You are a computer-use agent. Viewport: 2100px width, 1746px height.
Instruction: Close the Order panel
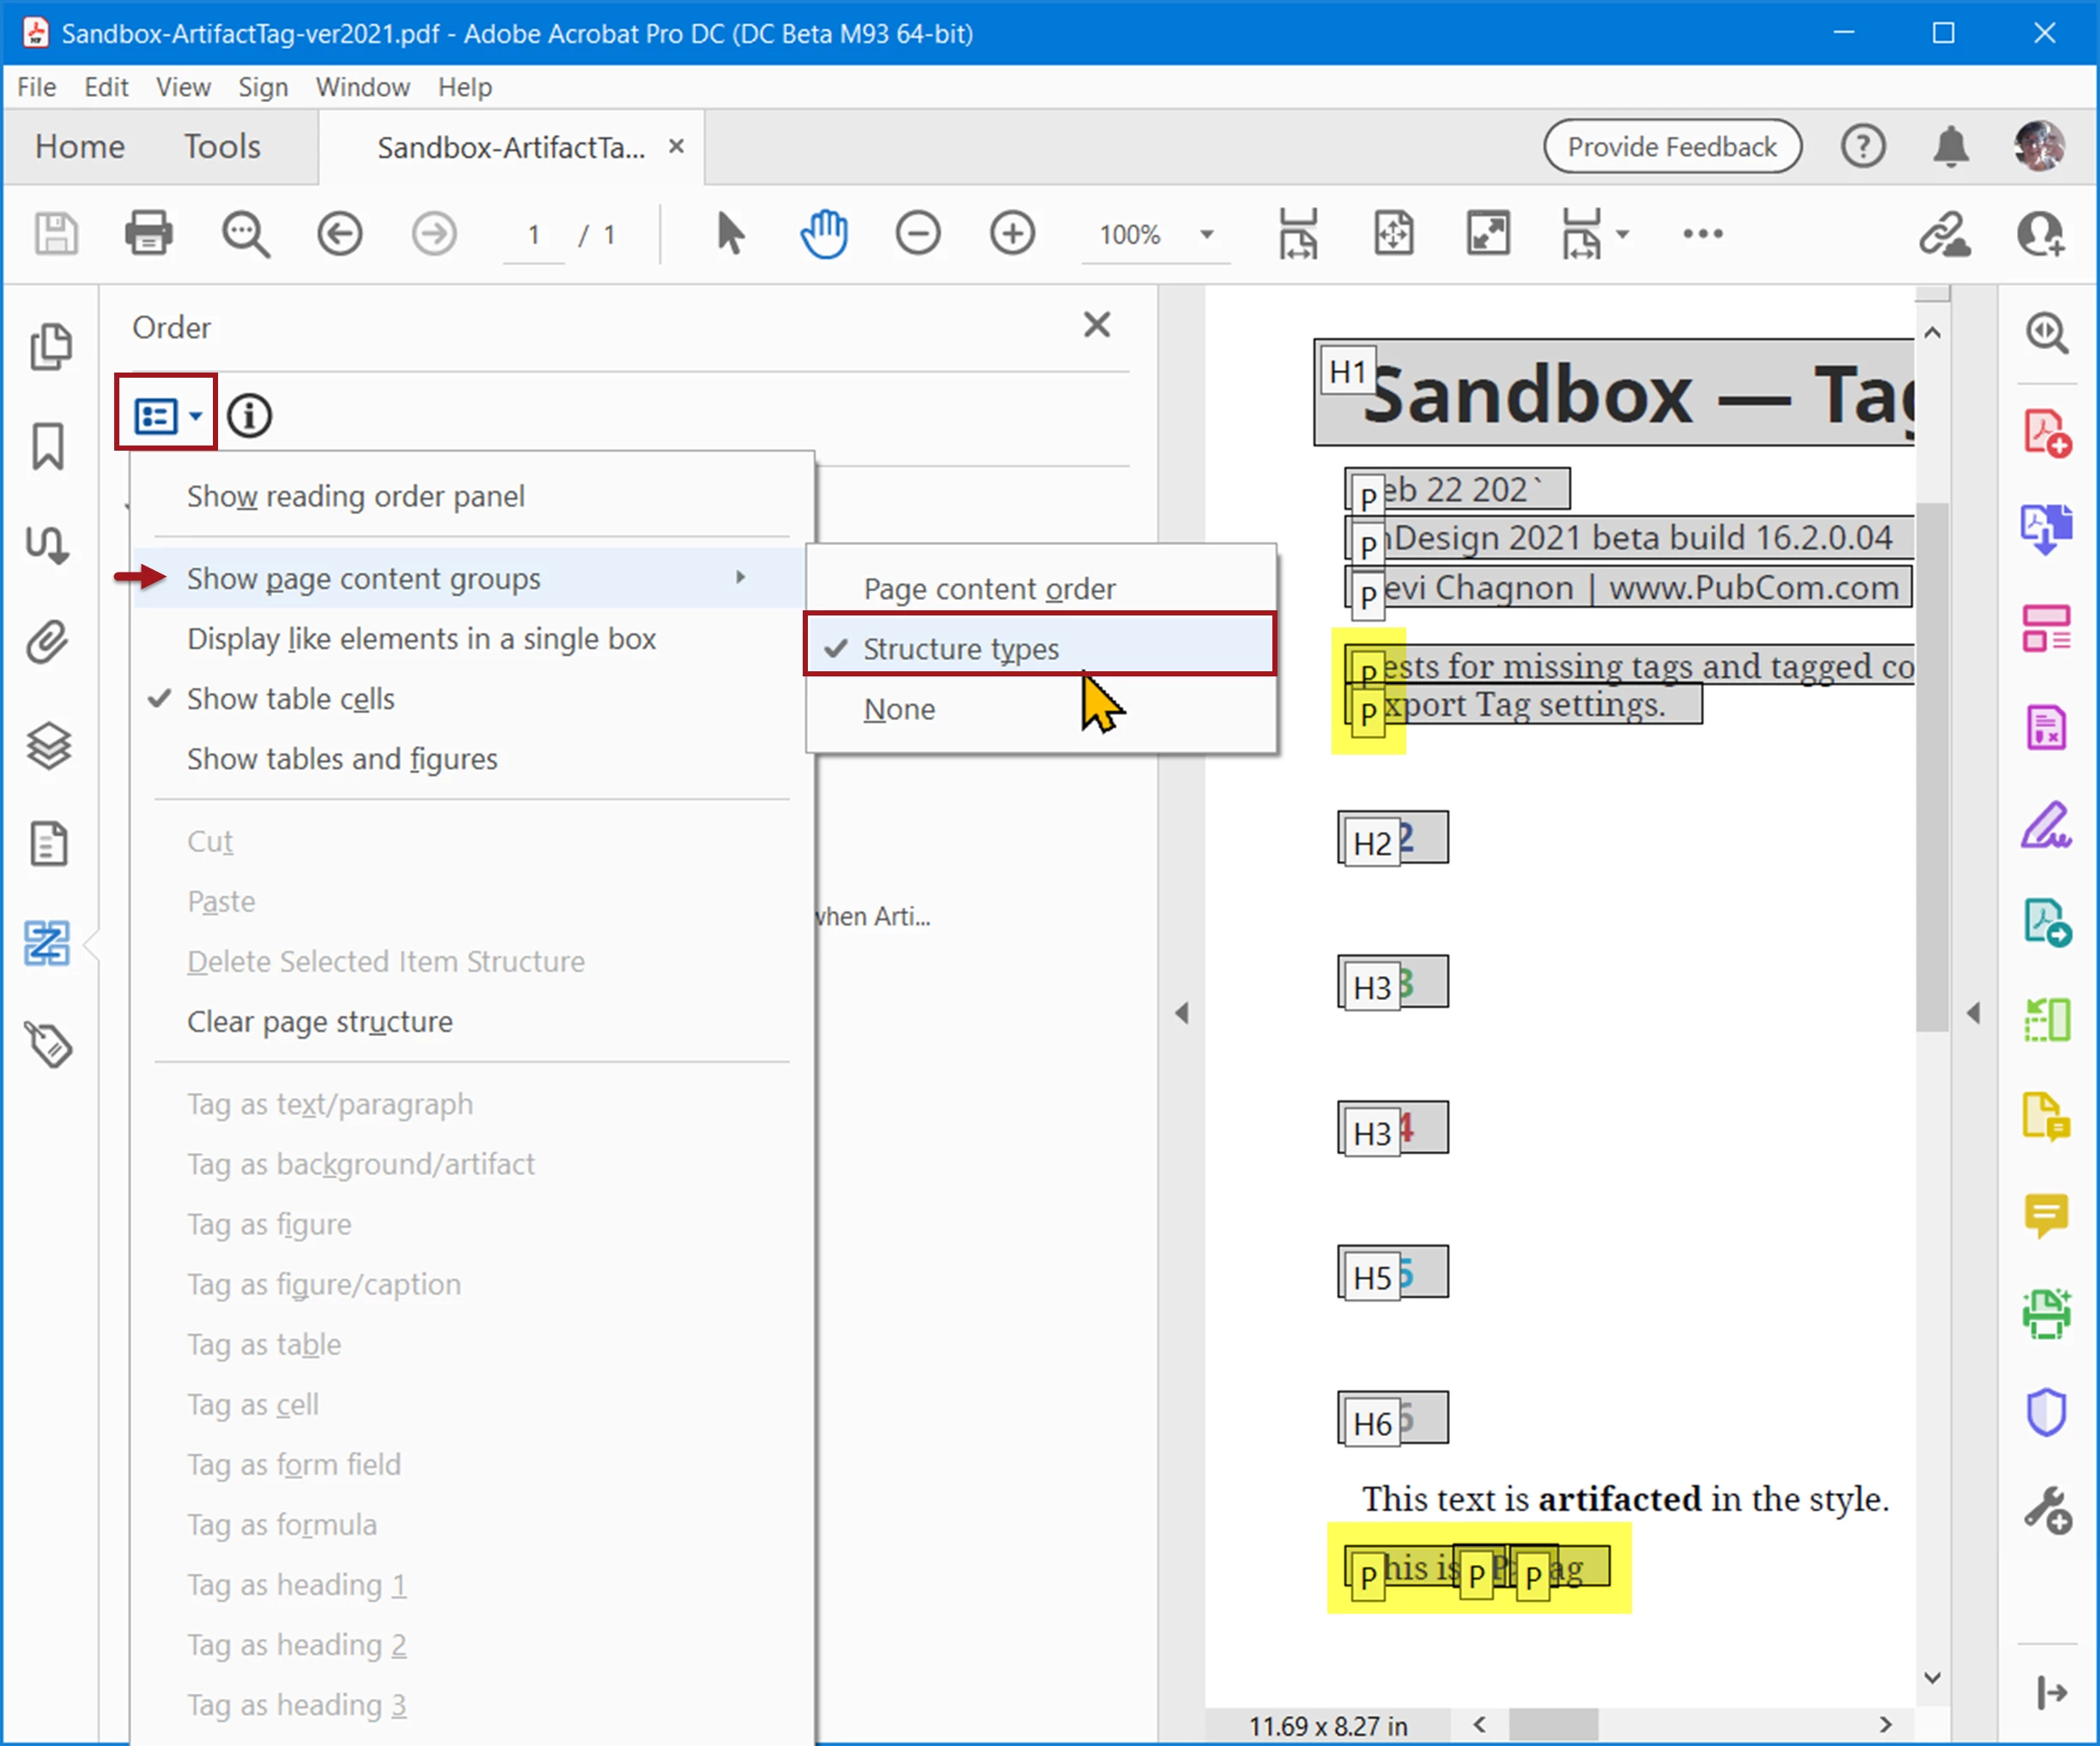[1097, 325]
